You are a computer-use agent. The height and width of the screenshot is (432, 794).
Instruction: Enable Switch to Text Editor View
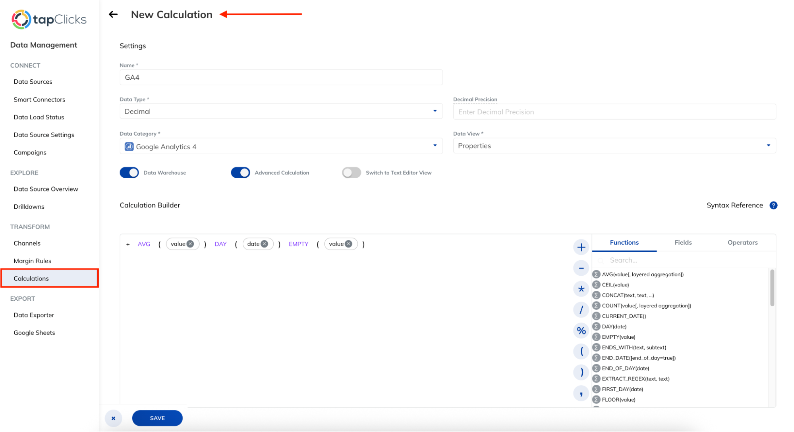(351, 173)
